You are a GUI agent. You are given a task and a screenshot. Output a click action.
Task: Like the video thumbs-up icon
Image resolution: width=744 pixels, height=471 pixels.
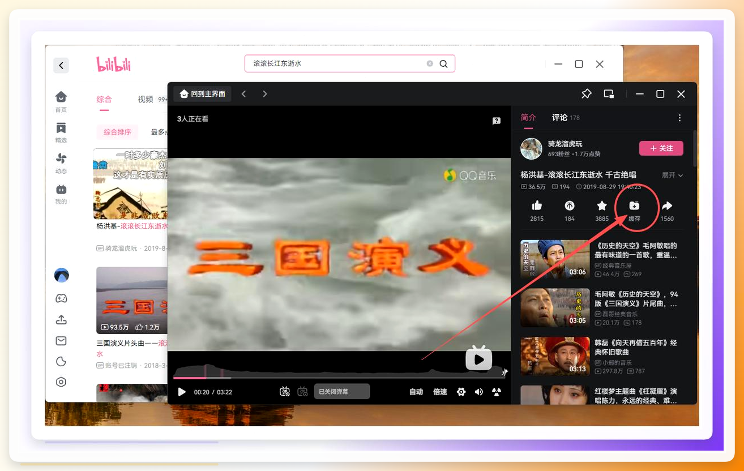[537, 206]
